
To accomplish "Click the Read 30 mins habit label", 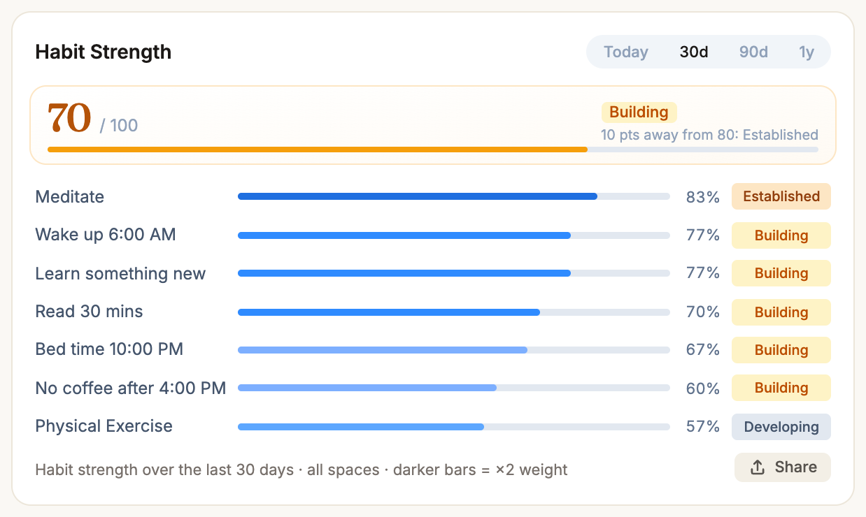I will [x=89, y=312].
